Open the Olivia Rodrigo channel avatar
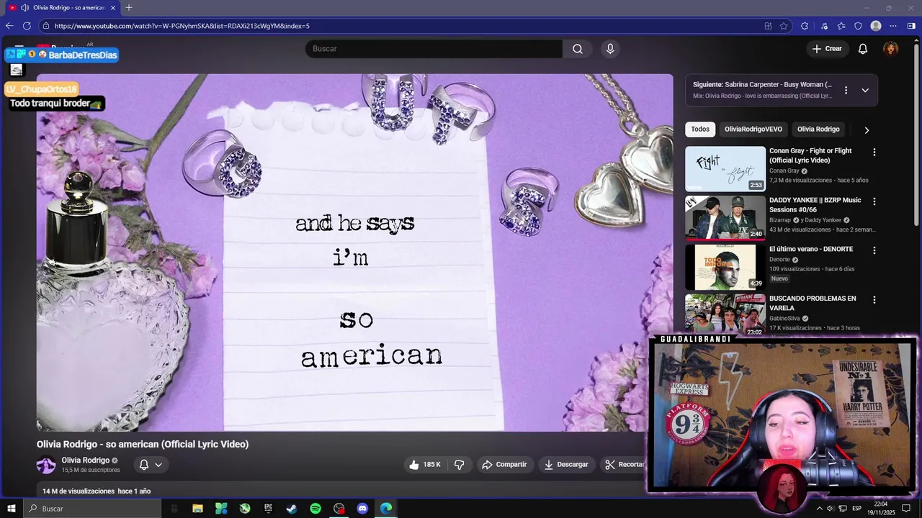Screen dimensions: 922x518 pyautogui.click(x=46, y=465)
